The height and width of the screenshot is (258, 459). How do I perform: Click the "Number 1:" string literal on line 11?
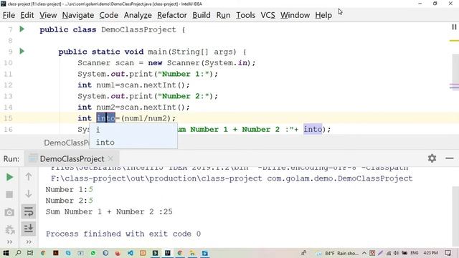click(x=184, y=74)
